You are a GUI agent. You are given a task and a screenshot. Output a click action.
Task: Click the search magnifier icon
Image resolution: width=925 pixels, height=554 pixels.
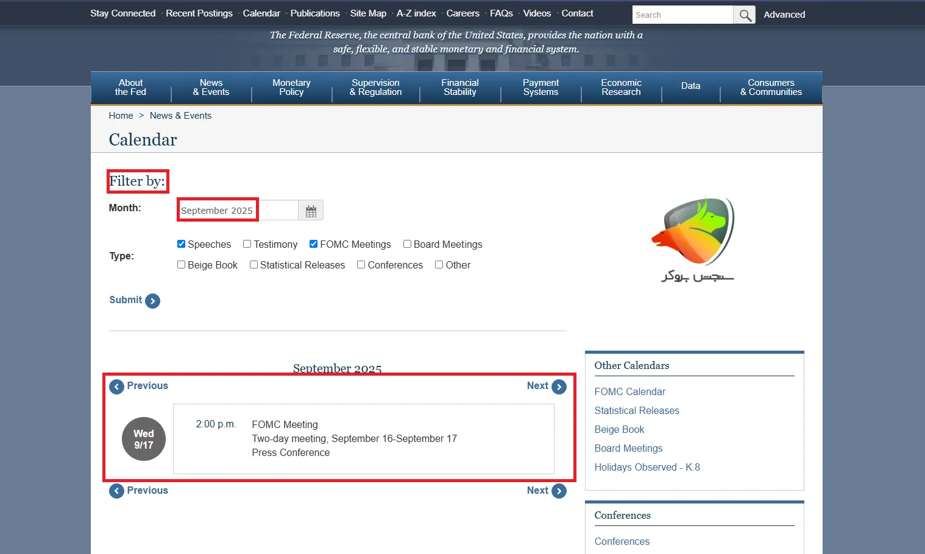click(745, 15)
